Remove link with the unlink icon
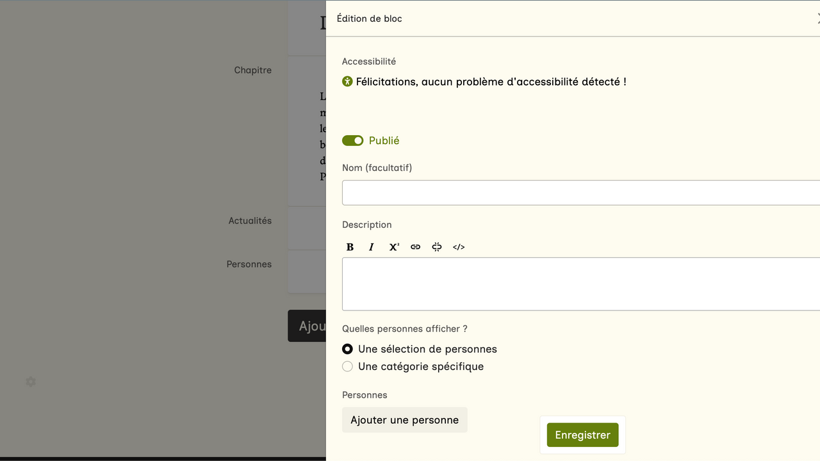The image size is (820, 461). tap(437, 247)
